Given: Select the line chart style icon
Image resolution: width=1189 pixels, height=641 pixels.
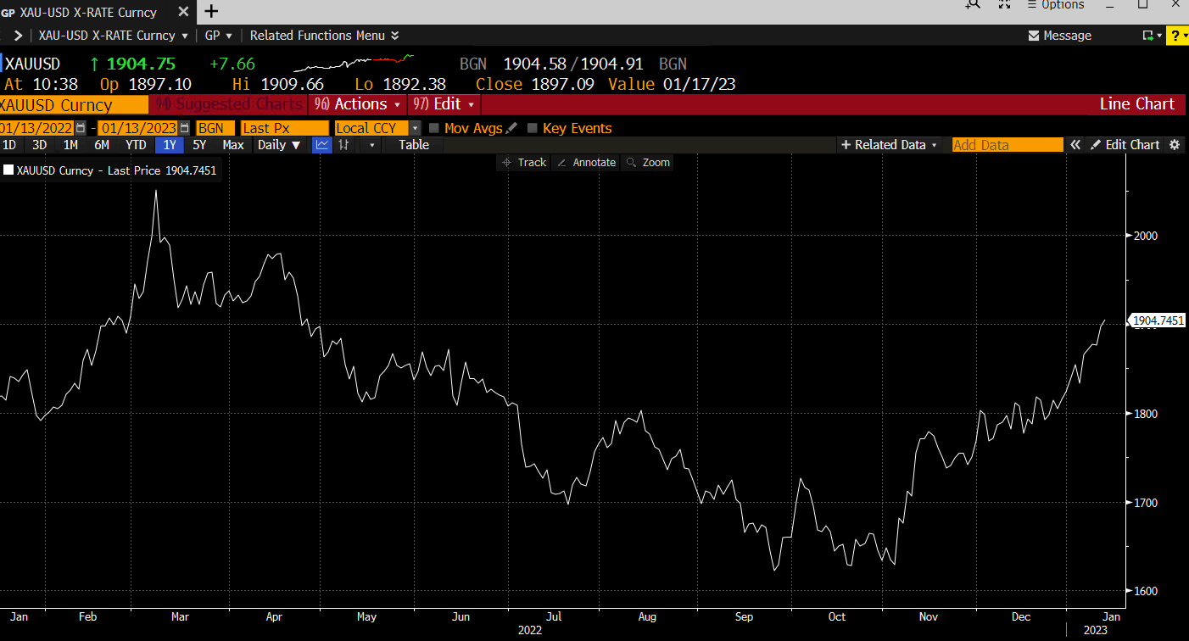Looking at the screenshot, I should coord(321,145).
